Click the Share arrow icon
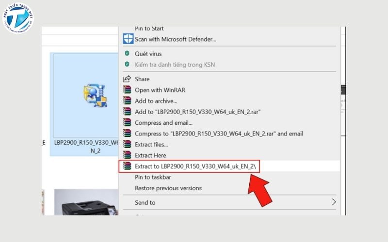Image resolution: width=388 pixels, height=242 pixels. coord(127,79)
